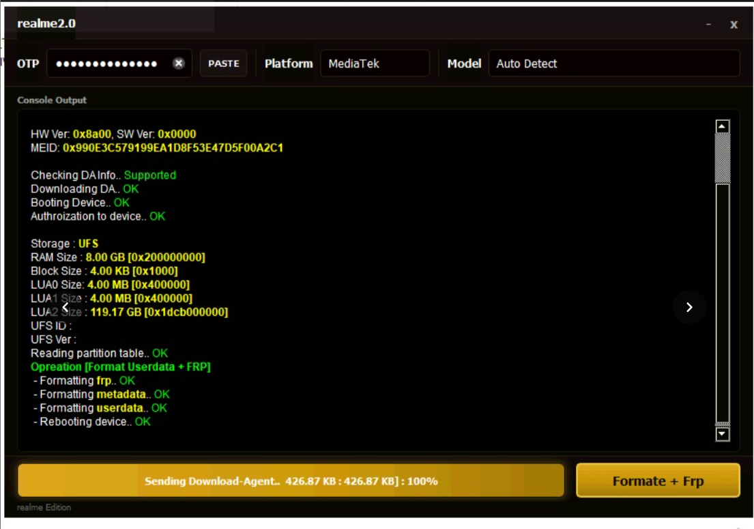Grab the console scrollbar thumb

click(722, 158)
